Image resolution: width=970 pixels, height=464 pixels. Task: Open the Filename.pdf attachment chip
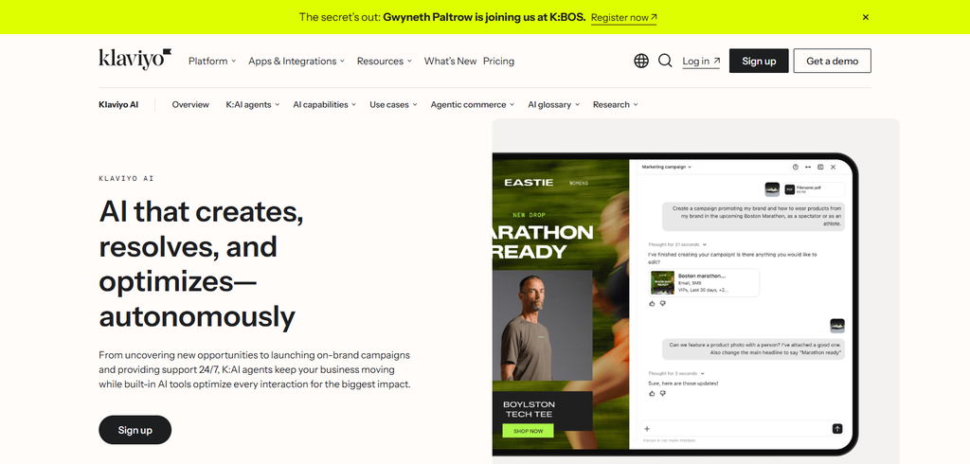[814, 189]
